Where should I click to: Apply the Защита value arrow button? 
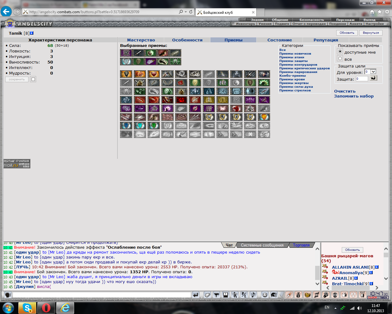tap(373, 78)
